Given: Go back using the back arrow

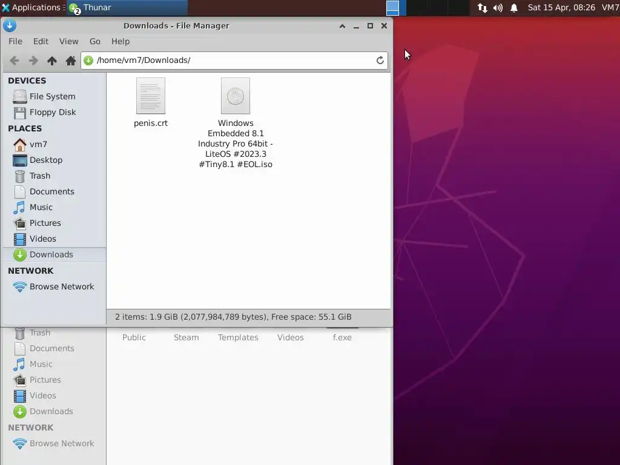Looking at the screenshot, I should click(x=15, y=61).
